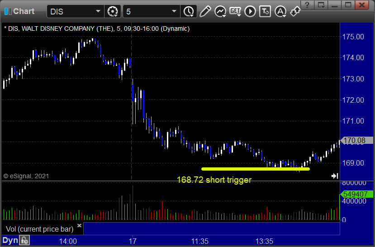The height and width of the screenshot is (247, 375).
Task: Start bar replay with play icon
Action: point(250,11)
